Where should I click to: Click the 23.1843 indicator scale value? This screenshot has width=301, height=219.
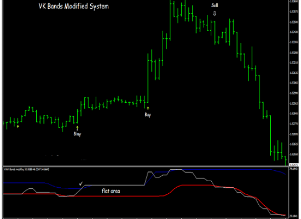click(293, 216)
